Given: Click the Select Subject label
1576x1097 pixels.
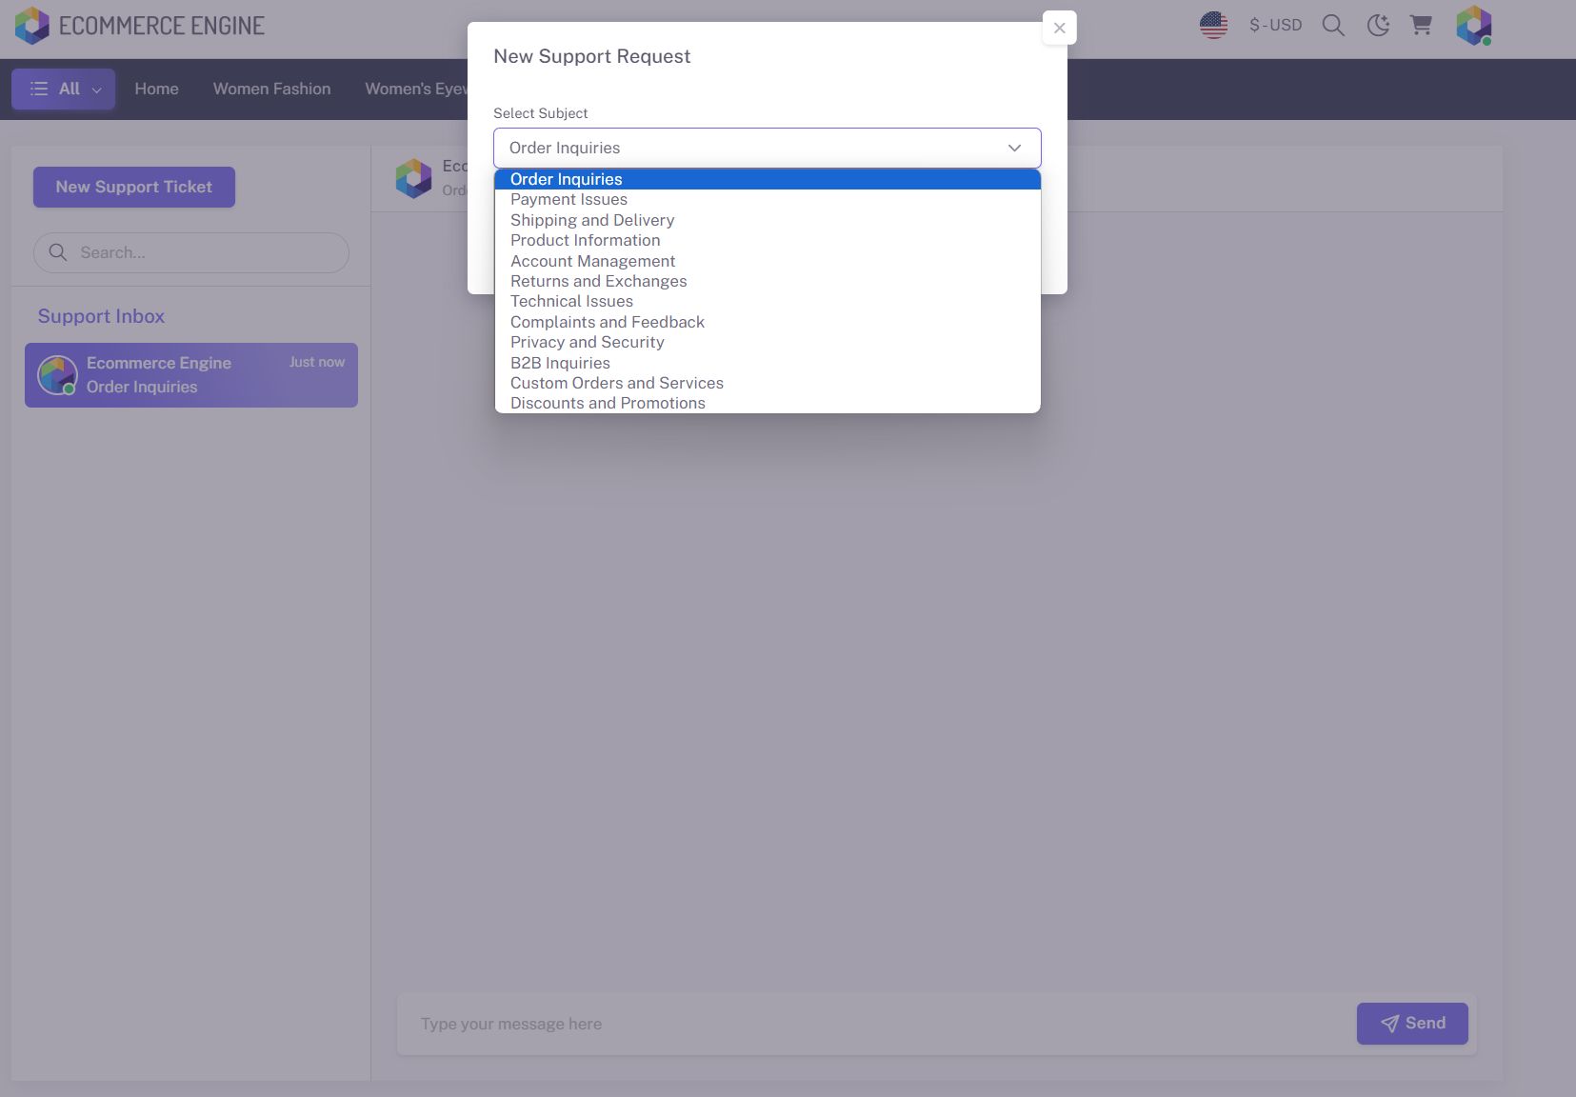Looking at the screenshot, I should pos(541,113).
